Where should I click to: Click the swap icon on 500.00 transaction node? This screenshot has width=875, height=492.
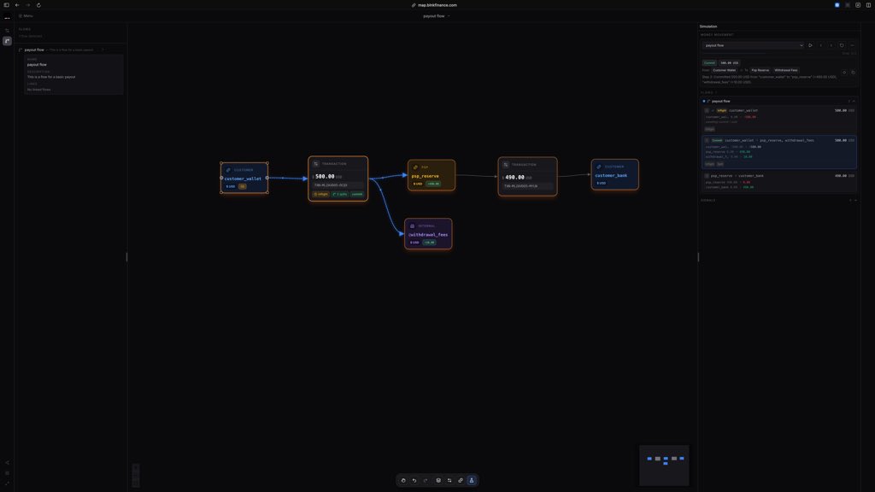point(316,164)
